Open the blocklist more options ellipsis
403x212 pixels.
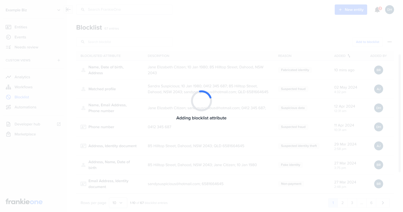click(x=390, y=42)
